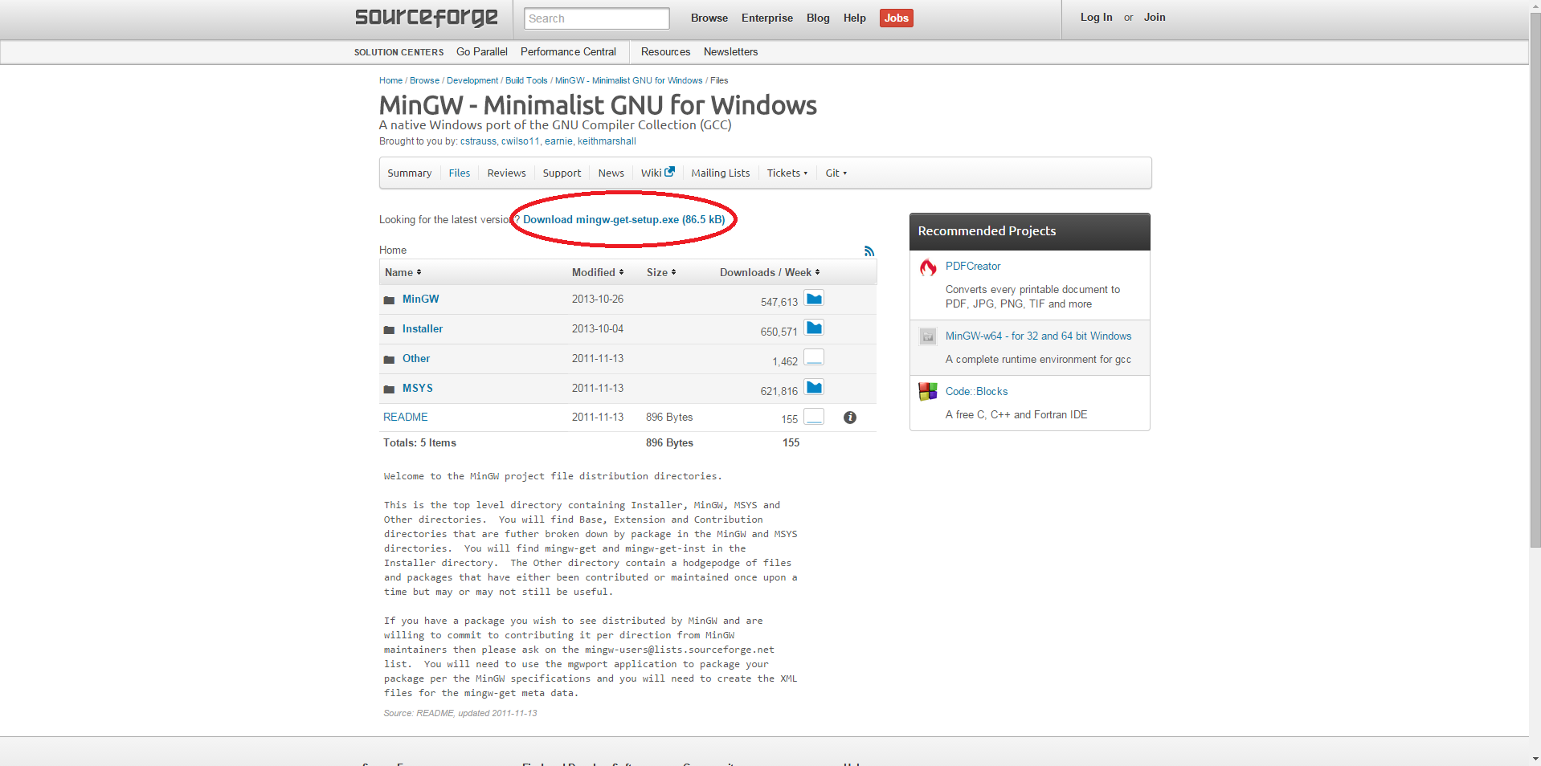Open keithmarshall author profile link
The image size is (1541, 766).
(607, 141)
